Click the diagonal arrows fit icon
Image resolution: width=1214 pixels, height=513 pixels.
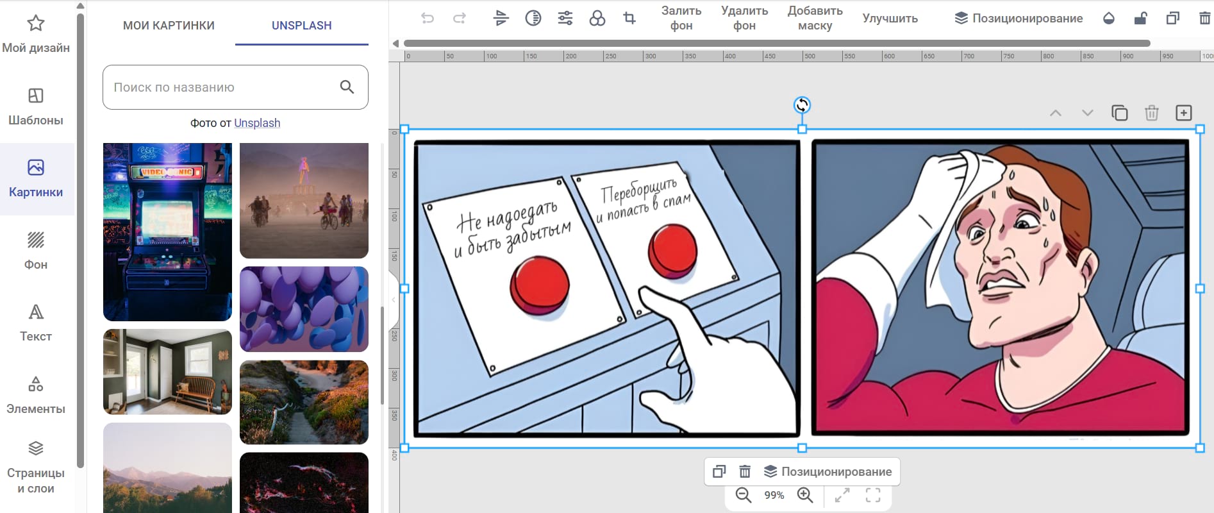842,495
